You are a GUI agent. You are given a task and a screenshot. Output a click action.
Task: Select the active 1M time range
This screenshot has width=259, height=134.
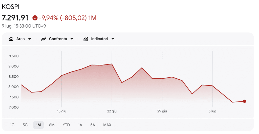click(38, 125)
